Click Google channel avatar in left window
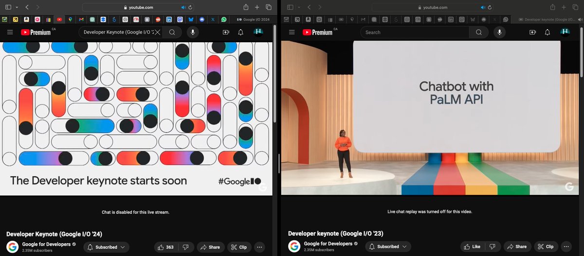 (12, 247)
